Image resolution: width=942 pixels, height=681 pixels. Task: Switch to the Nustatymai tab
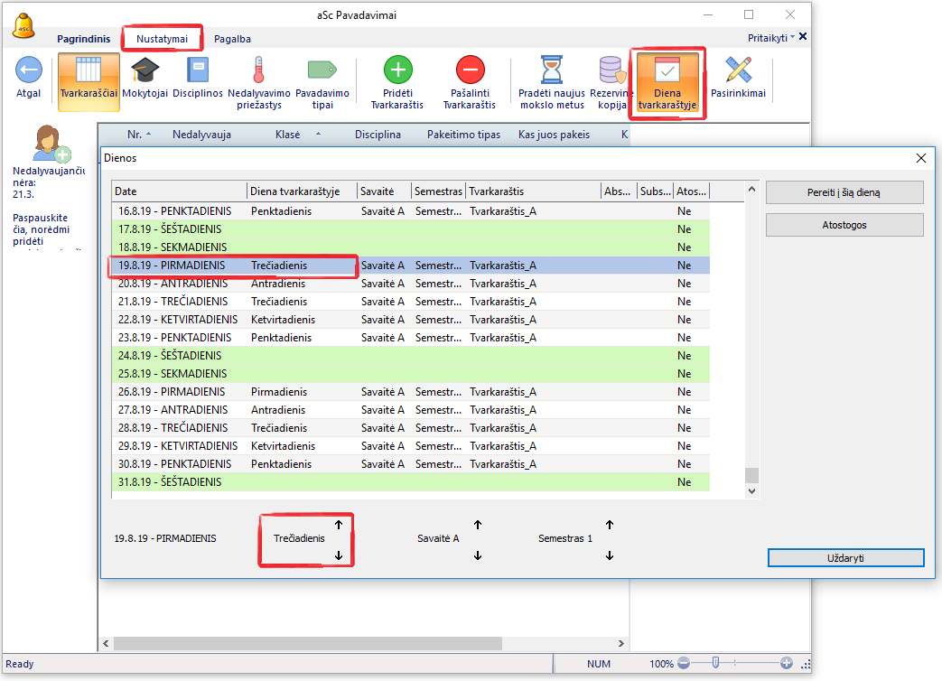tap(163, 39)
